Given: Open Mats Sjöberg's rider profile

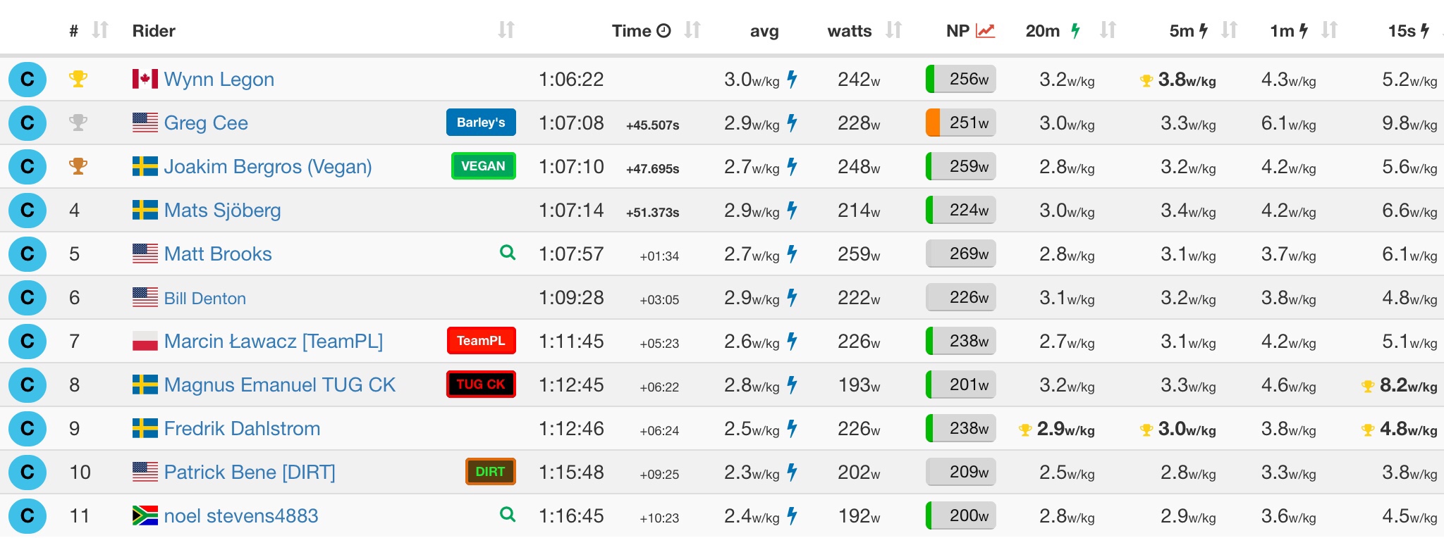Looking at the screenshot, I should coord(222,210).
